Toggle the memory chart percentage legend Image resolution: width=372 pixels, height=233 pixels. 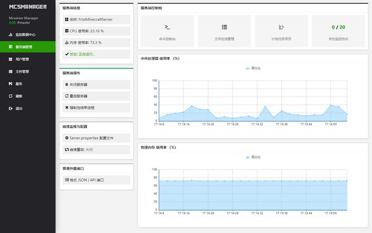[x=253, y=157]
